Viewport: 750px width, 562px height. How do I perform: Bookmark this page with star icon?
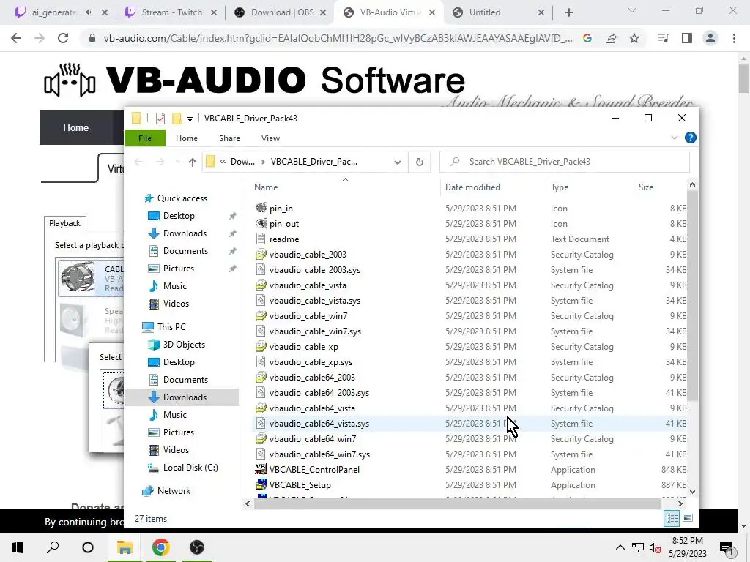[634, 38]
